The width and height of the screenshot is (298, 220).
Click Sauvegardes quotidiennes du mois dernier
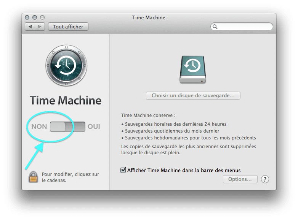(x=172, y=131)
